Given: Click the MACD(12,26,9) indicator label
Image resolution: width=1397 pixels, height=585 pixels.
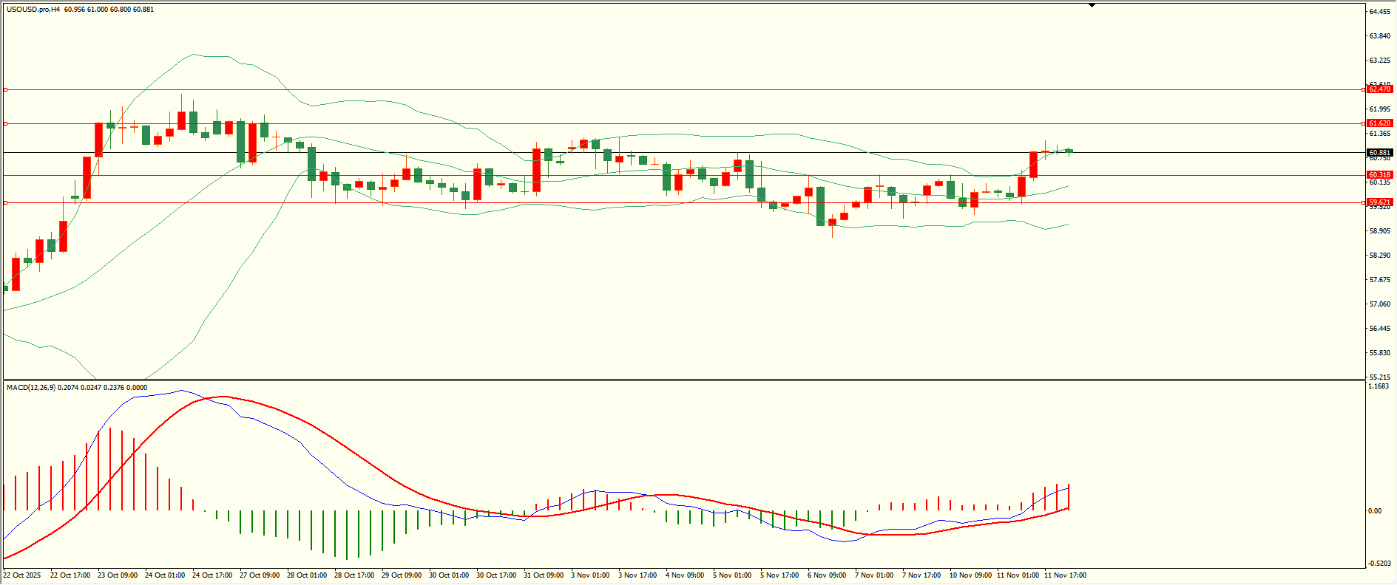Looking at the screenshot, I should (x=30, y=388).
